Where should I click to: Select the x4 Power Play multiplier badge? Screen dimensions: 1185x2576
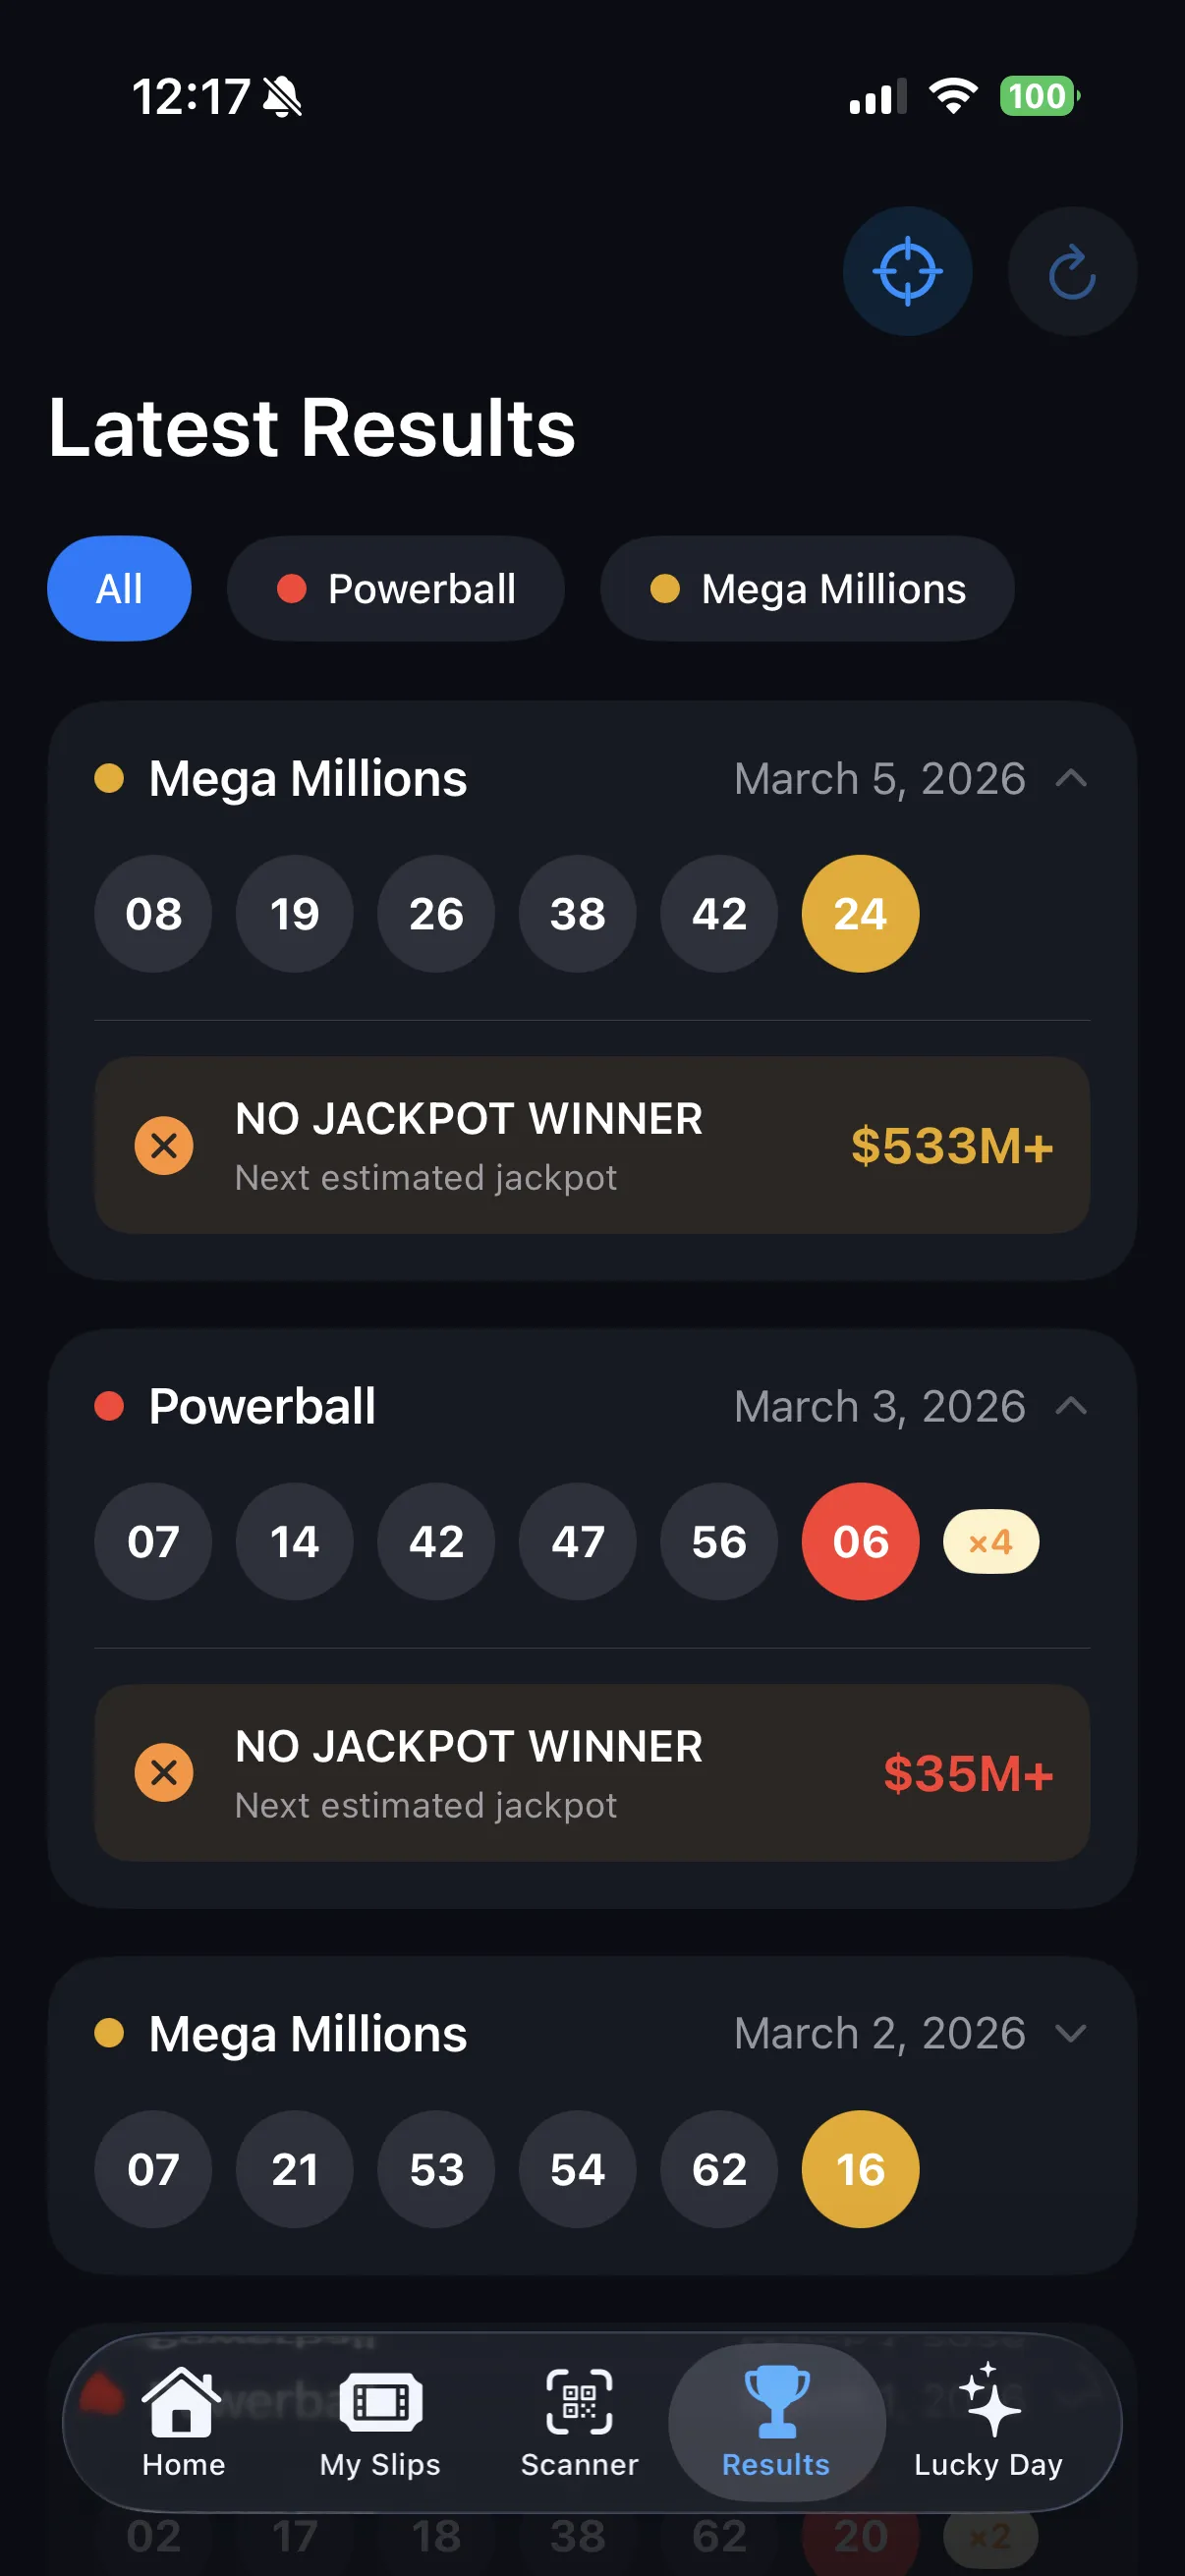pos(989,1540)
